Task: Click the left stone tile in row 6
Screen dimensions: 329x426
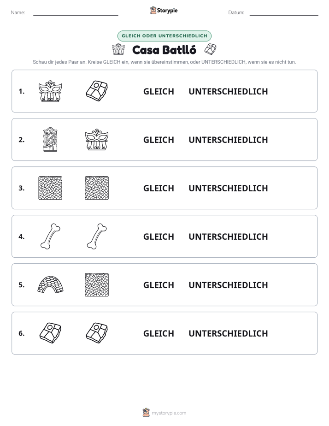Action: [50, 333]
